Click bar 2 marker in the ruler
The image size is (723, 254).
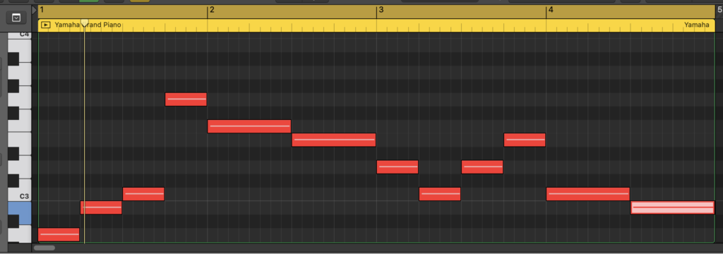point(212,10)
